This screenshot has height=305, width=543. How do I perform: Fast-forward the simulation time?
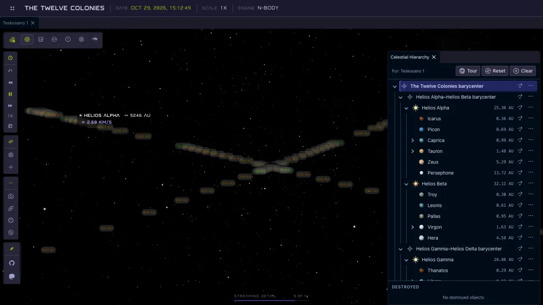(x=11, y=105)
